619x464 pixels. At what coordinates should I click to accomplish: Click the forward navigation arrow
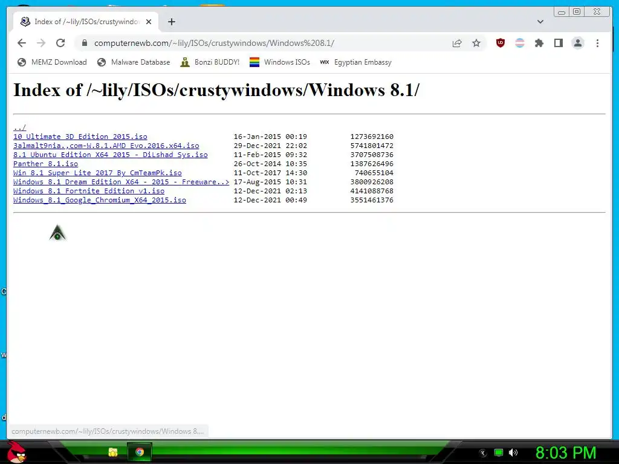(x=41, y=43)
